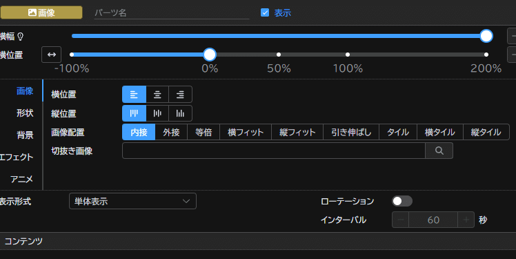Select 等倍 image placement
This screenshot has width=516, height=259.
[204, 132]
